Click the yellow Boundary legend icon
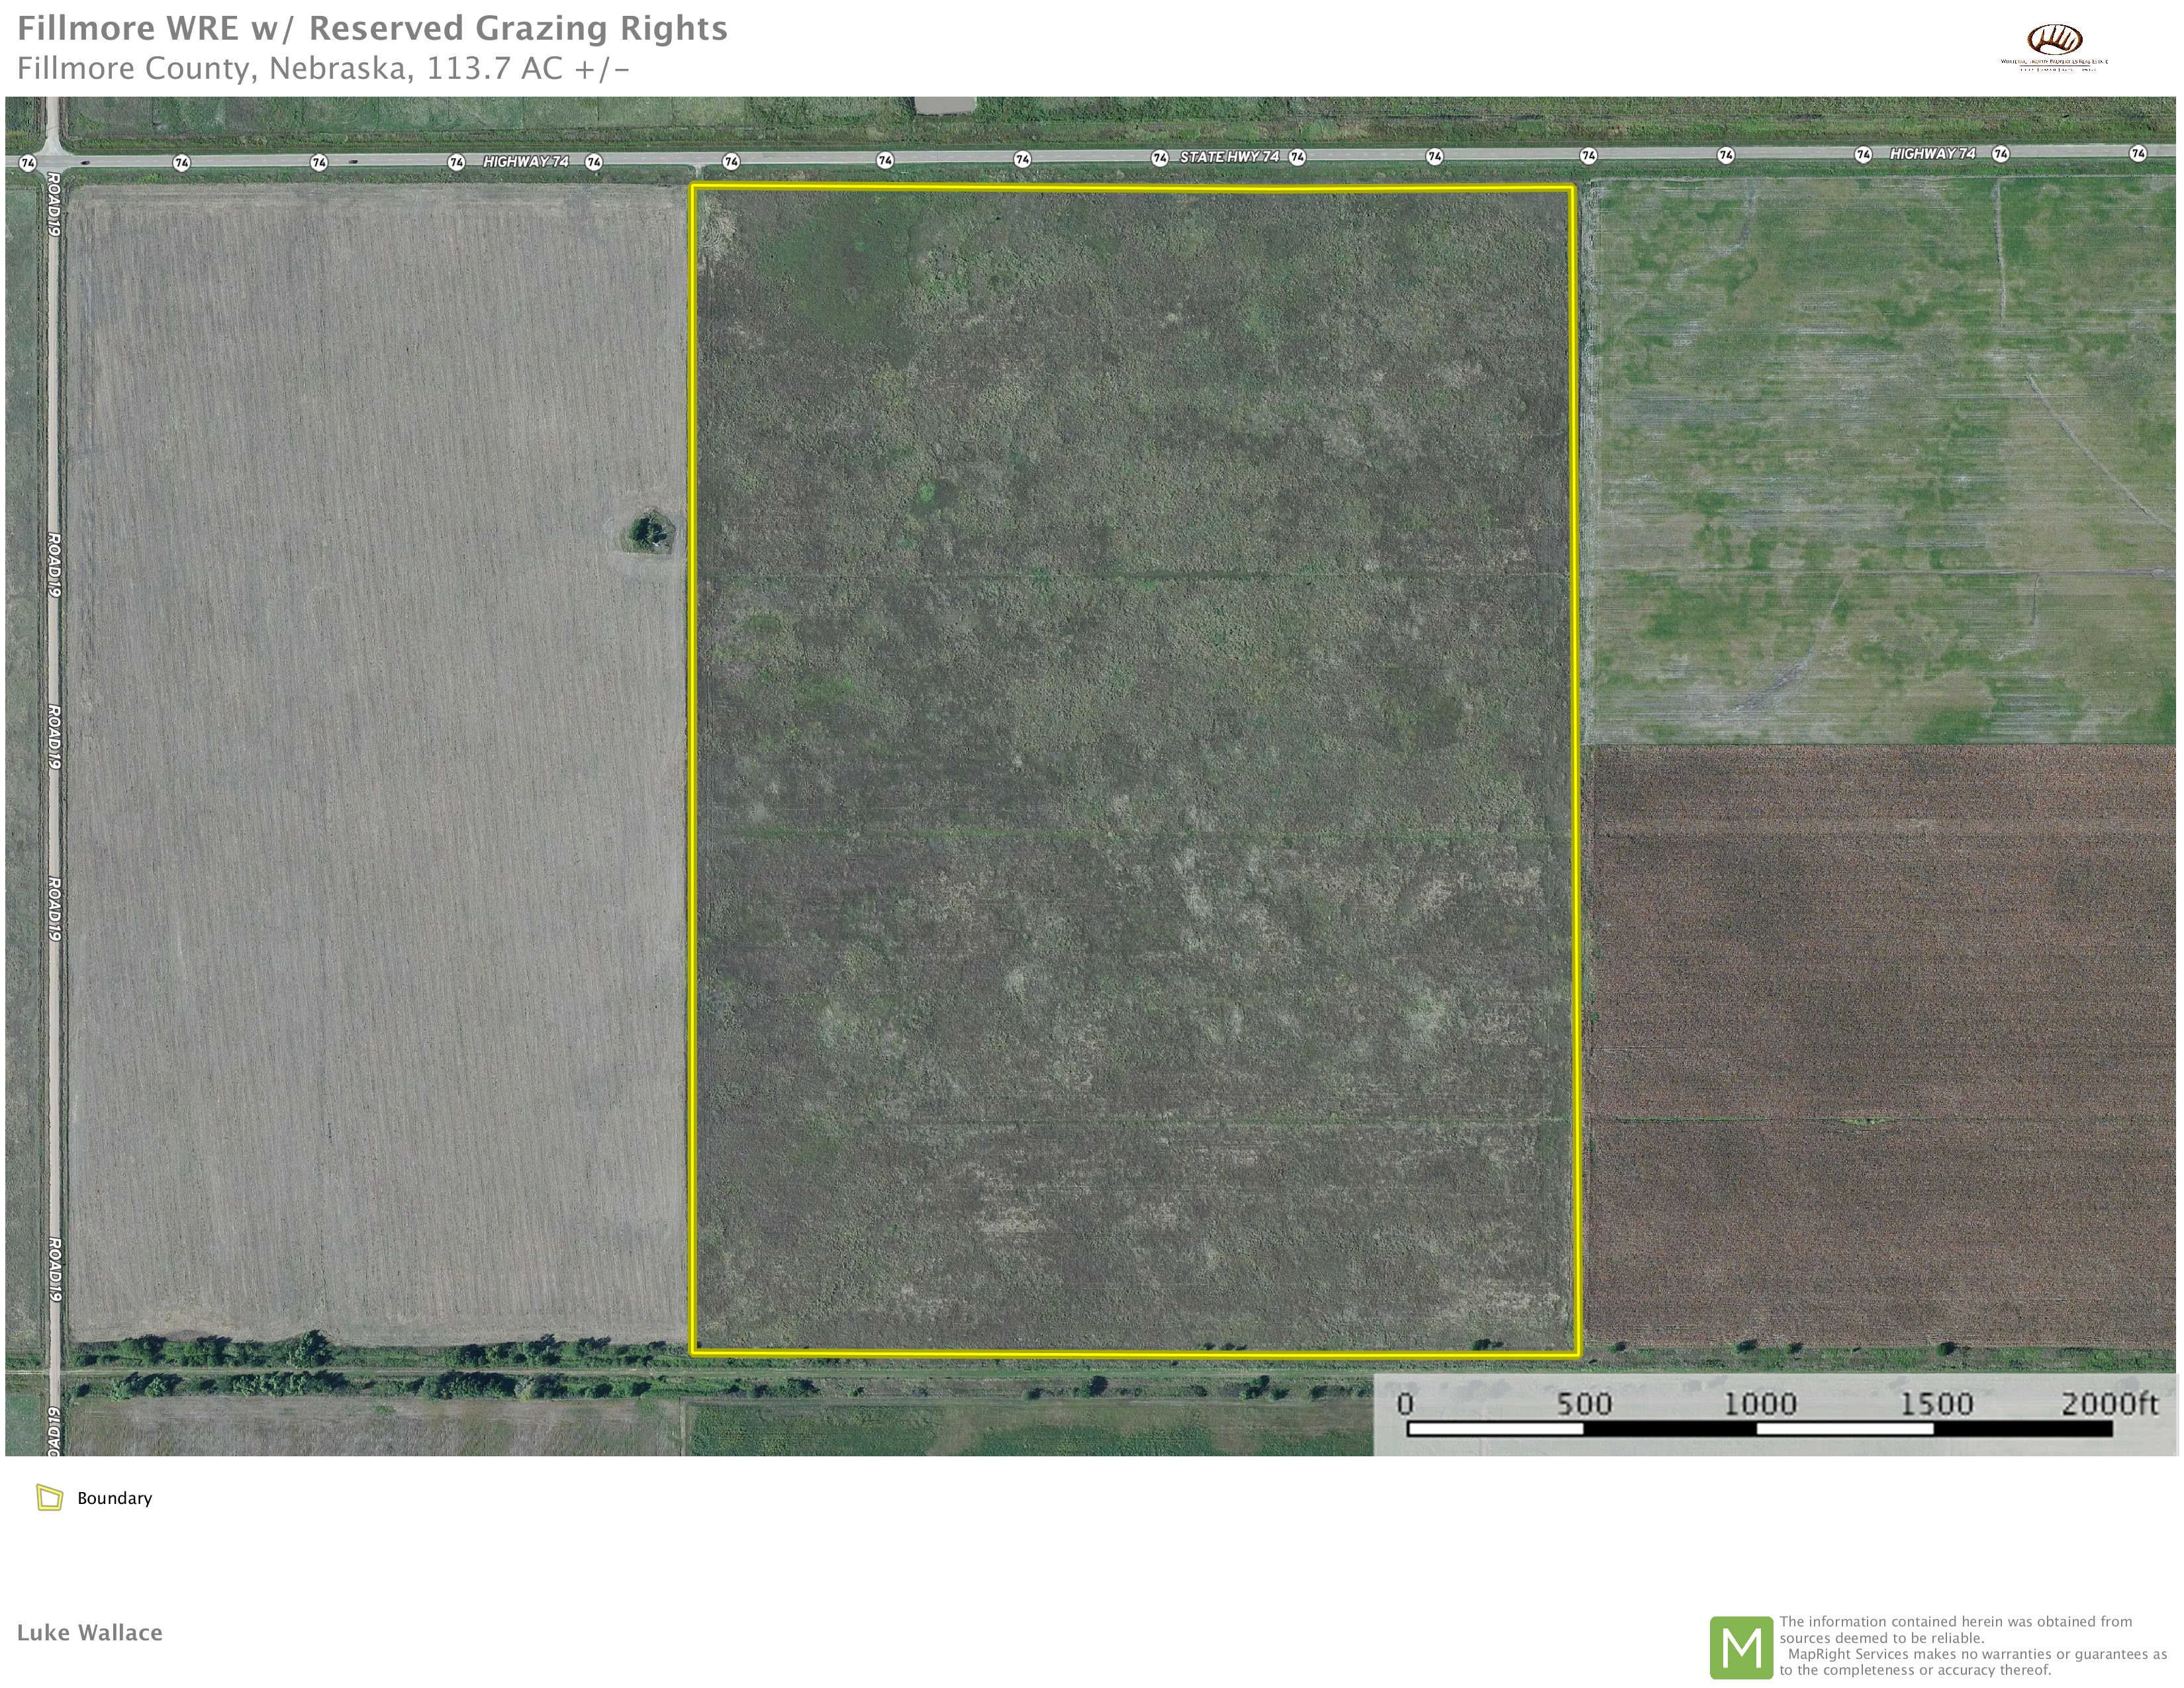 (x=49, y=1497)
